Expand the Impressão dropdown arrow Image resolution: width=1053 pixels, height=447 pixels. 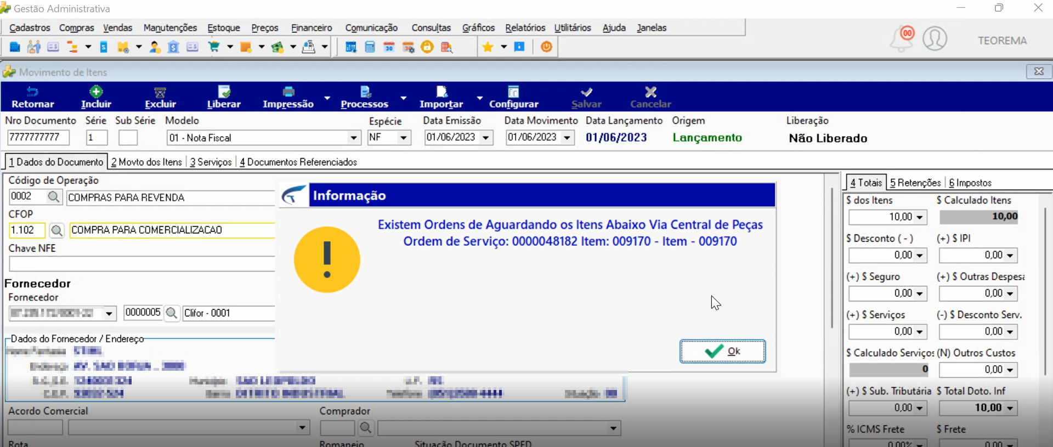click(x=327, y=98)
